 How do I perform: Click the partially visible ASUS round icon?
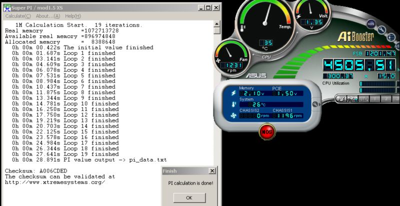(x=397, y=45)
